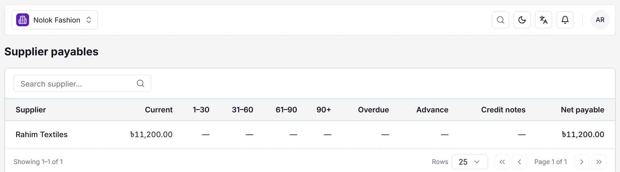620x172 pixels.
Task: Sort by the Net payable column header
Action: tap(582, 110)
